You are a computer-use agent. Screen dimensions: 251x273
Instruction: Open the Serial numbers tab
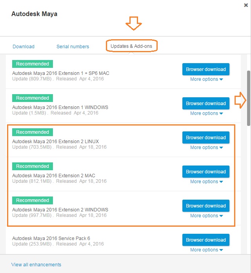click(73, 46)
